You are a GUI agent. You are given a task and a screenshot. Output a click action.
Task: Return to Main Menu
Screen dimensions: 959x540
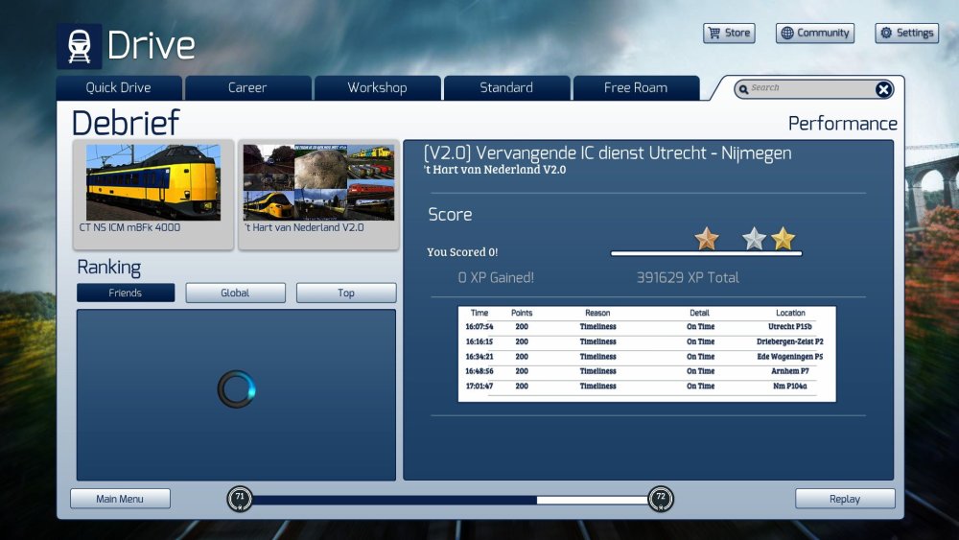pyautogui.click(x=120, y=499)
